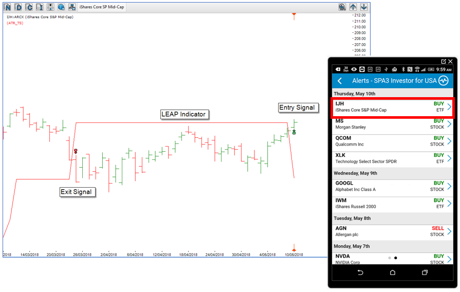Open the MS Morgan Stanley row chevron
Screen dimensions: 460x292
(449, 124)
